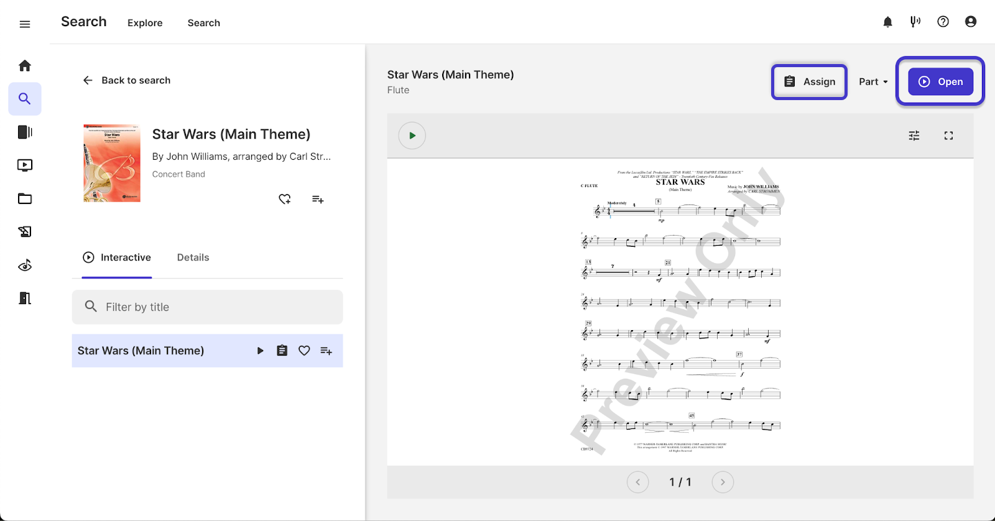Add the Star Wars list row to a playlist
Screen dimensions: 995x521
[326, 351]
